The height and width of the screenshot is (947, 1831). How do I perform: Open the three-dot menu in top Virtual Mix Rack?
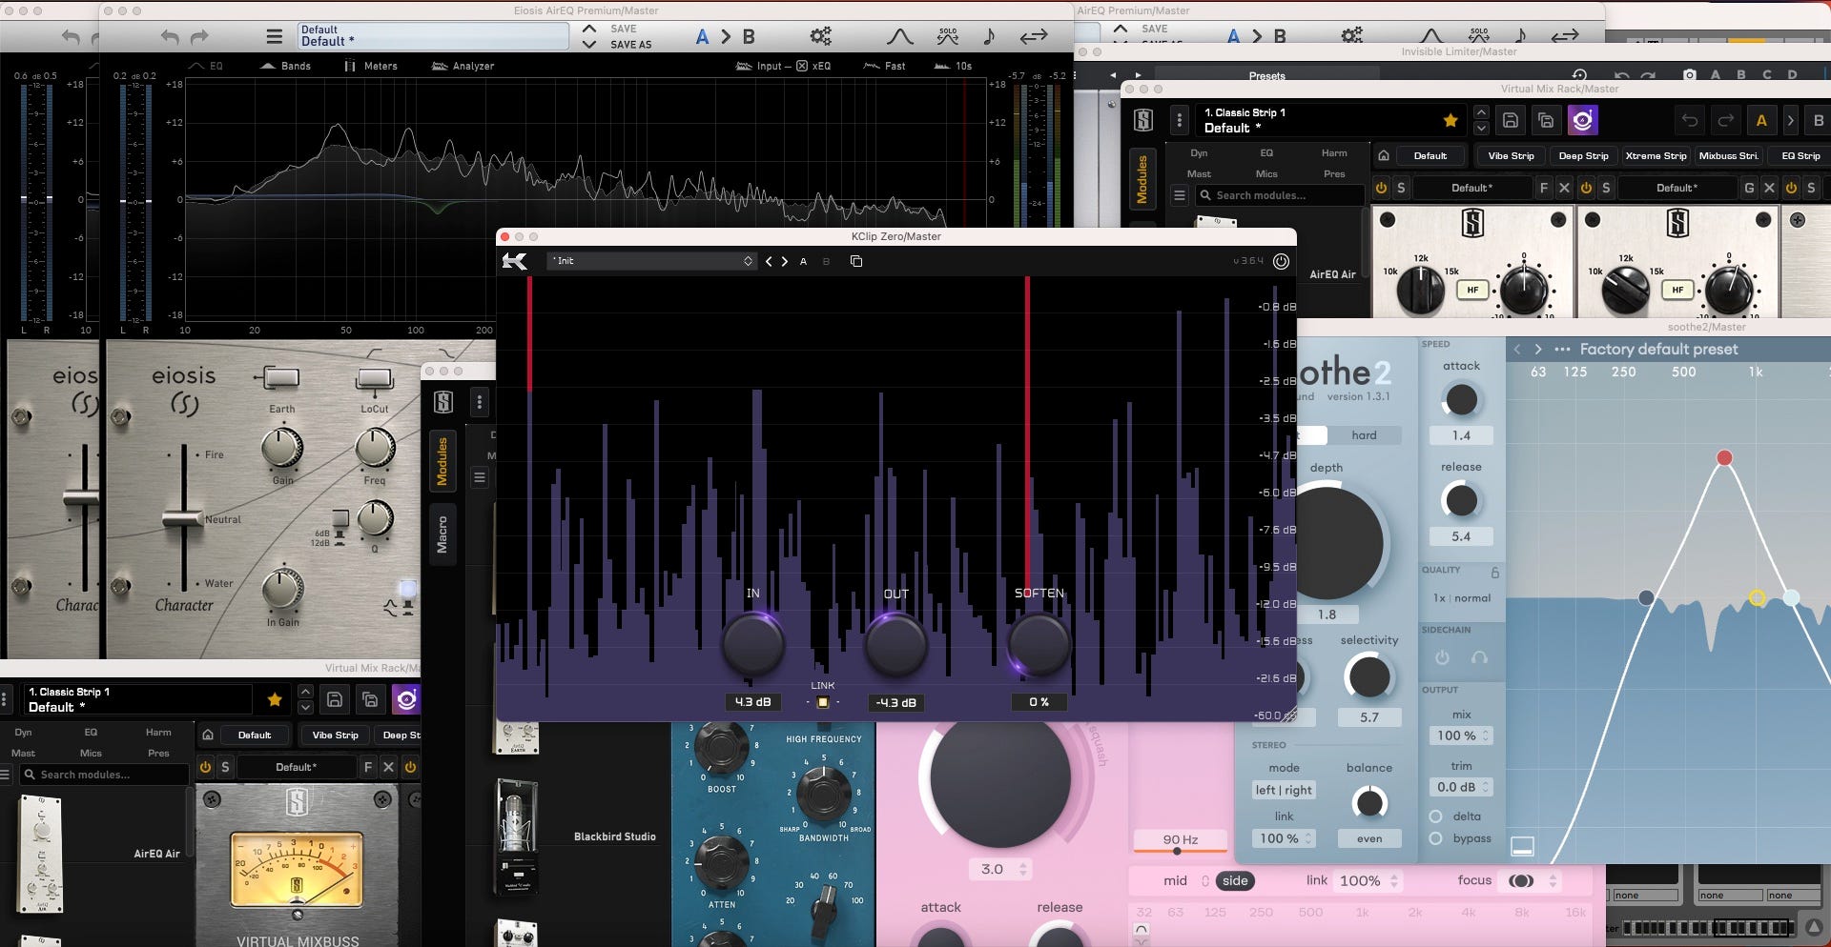tap(1180, 120)
